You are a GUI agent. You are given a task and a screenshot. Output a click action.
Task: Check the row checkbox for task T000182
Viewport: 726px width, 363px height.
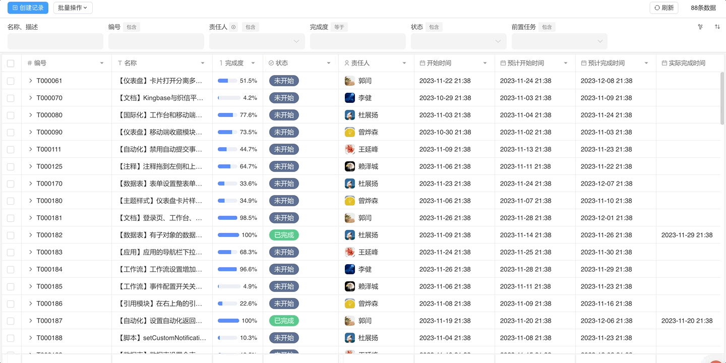pyautogui.click(x=11, y=235)
